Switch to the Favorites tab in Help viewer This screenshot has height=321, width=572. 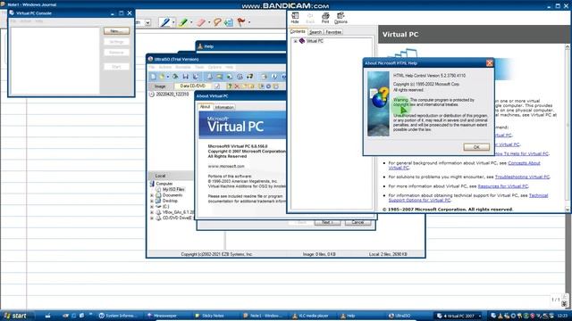[333, 32]
